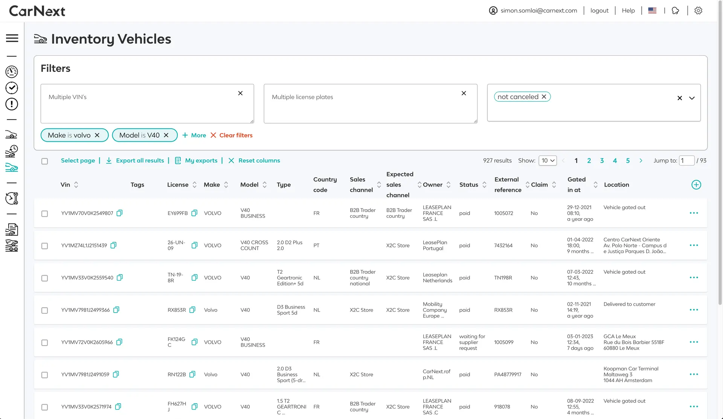Check the row for VIN YV1MV70V0K2549807
The image size is (723, 419).
(44, 214)
